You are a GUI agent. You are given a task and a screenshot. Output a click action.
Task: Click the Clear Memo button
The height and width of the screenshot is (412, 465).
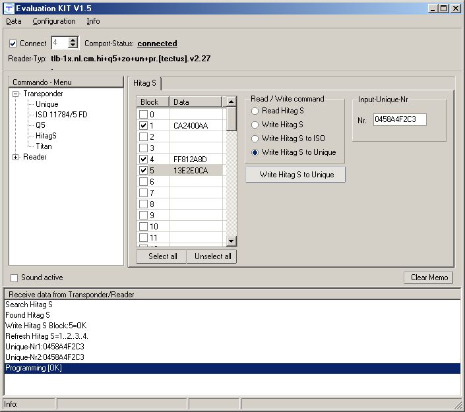(428, 278)
